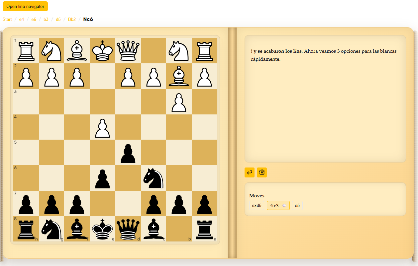Screen dimensions: 418x266
Task: Click the empty c1 square
Action: pos(154,50)
